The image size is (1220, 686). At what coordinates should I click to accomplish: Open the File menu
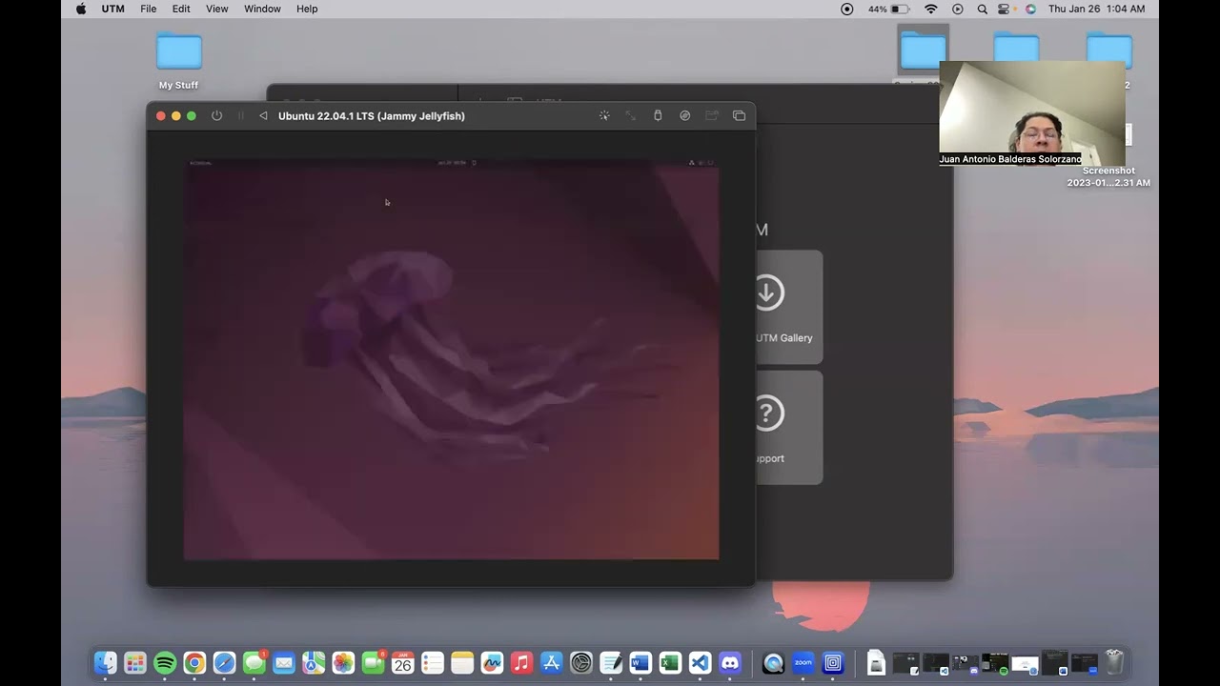tap(149, 9)
